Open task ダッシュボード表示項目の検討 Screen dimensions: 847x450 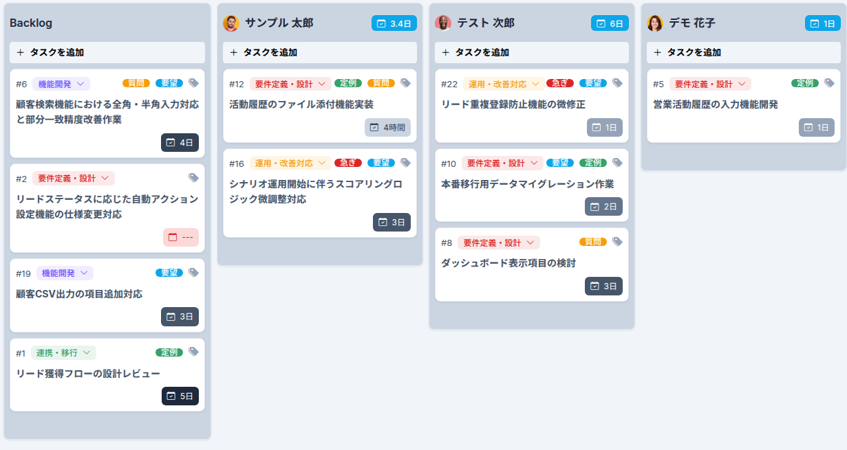coord(508,263)
